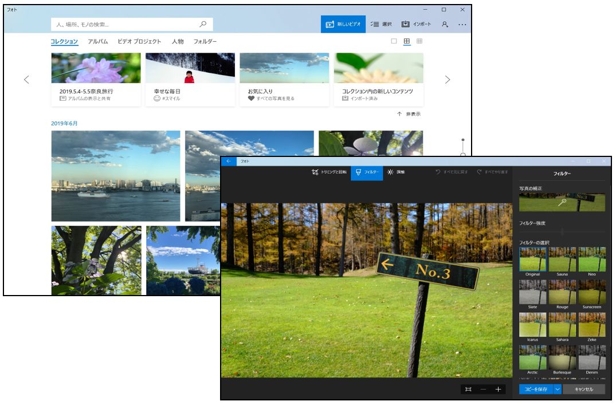Viewport: 616px width, 405px height.
Task: Expand the save copy dropdown arrow
Action: pos(557,390)
